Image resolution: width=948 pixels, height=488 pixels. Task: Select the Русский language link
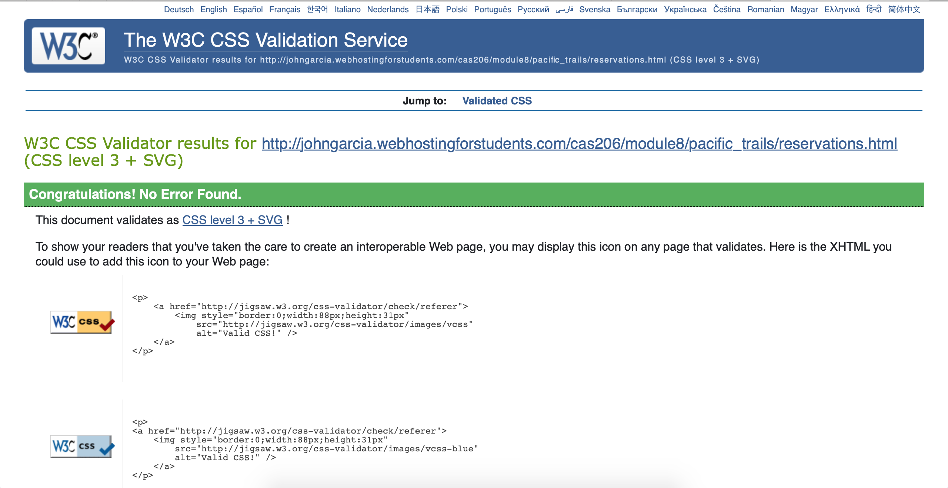tap(533, 9)
